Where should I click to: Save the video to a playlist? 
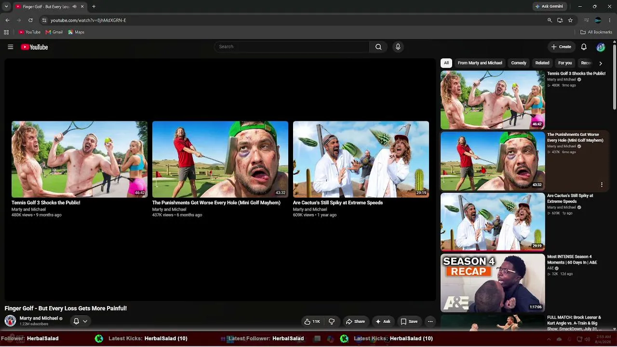[409, 321]
